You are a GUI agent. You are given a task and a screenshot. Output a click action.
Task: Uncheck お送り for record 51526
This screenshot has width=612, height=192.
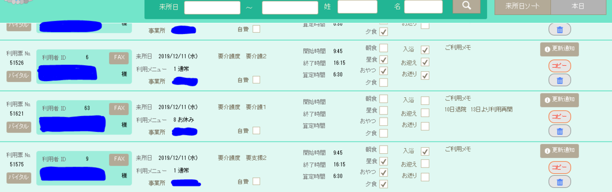[425, 75]
